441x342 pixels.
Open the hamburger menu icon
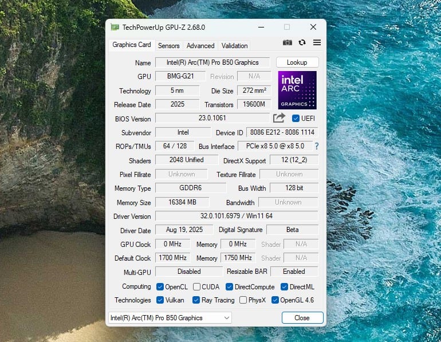coord(317,42)
